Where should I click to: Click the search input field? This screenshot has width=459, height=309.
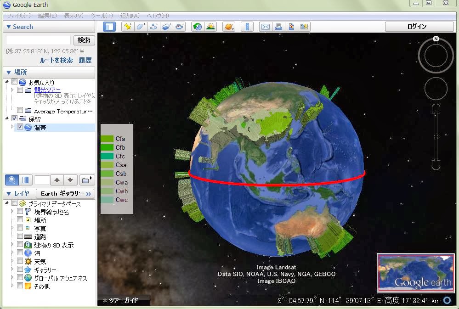pyautogui.click(x=38, y=40)
